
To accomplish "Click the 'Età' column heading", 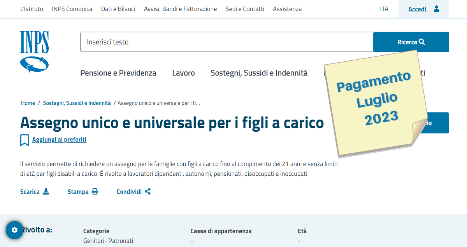I will [302, 231].
